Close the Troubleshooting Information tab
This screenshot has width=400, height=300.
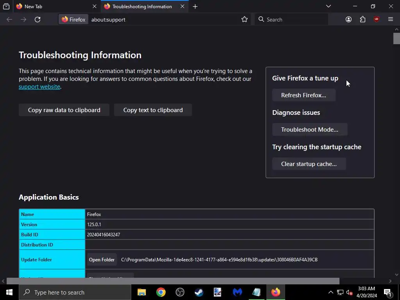[182, 6]
